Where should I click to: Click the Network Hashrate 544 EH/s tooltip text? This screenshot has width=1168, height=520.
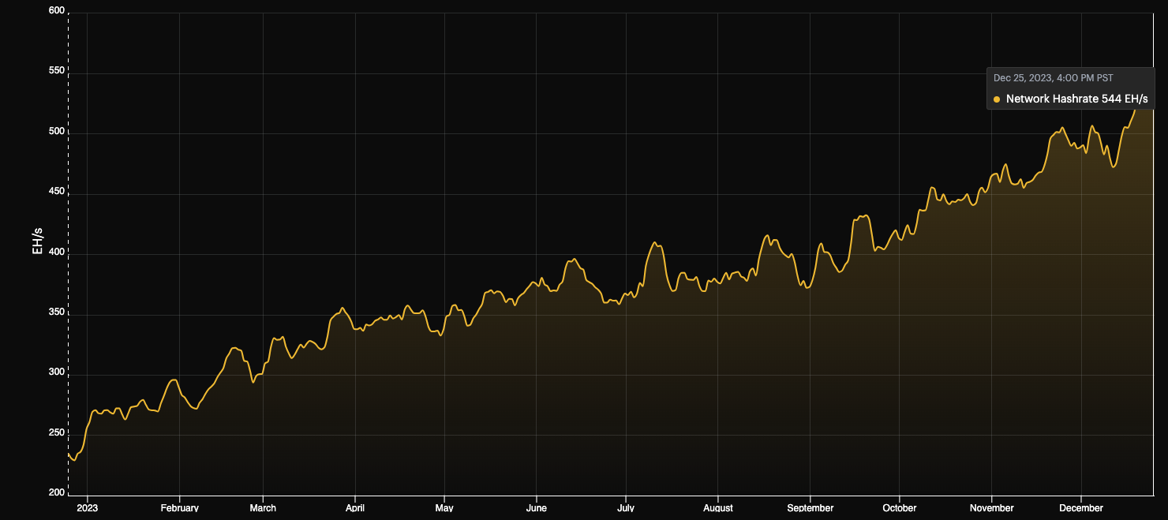(1076, 99)
